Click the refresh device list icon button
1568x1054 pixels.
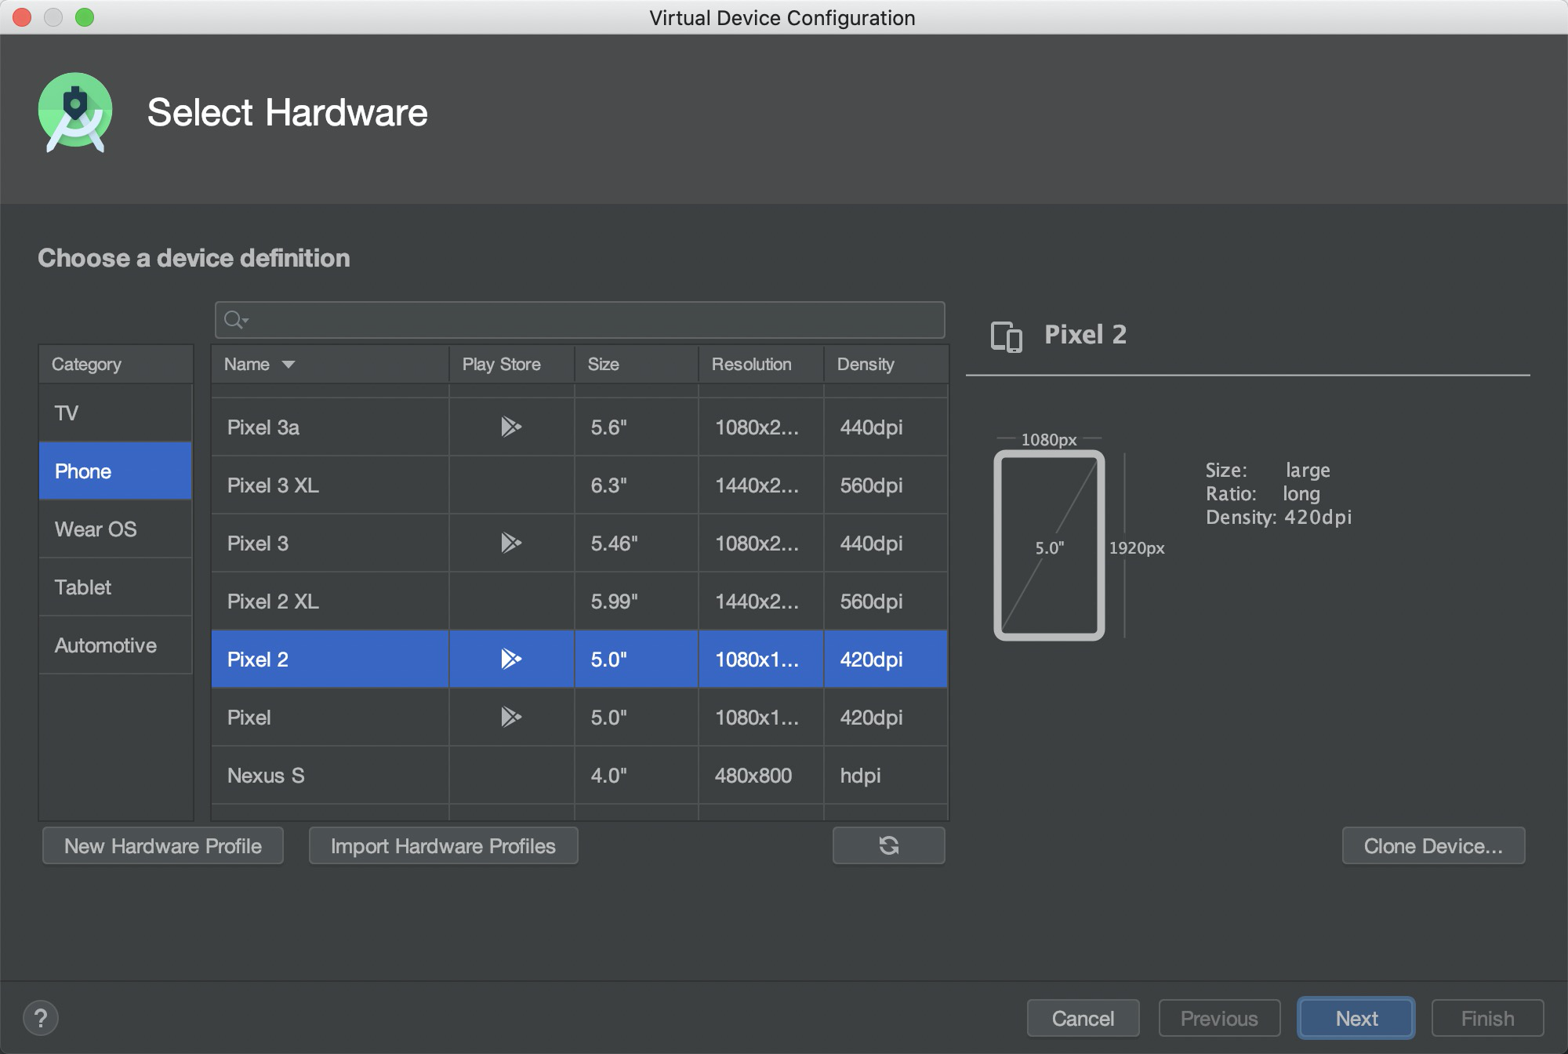click(x=888, y=845)
